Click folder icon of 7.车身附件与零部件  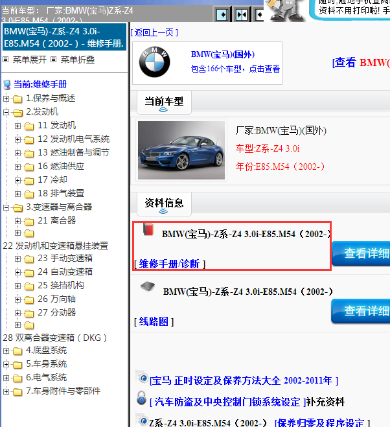(17, 392)
